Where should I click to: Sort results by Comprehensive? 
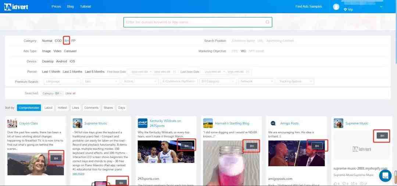pos(29,108)
